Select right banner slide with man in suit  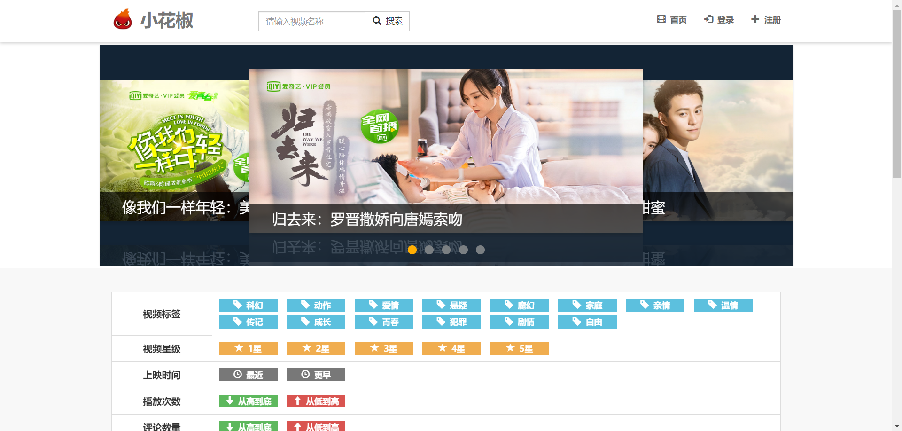(x=718, y=150)
